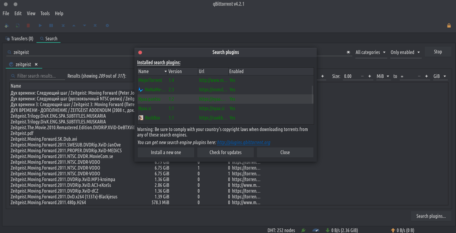Open the plugins.qbittorrent.org link
Image resolution: width=456 pixels, height=233 pixels.
[244, 142]
